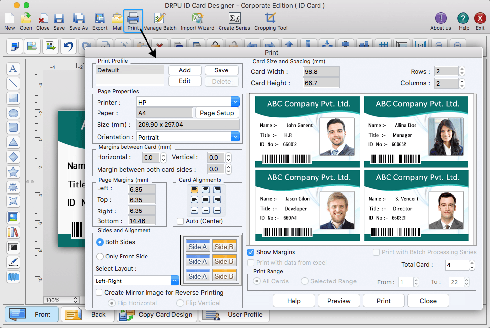The height and width of the screenshot is (328, 490).
Task: Switch to the Back tab
Action: [88, 314]
